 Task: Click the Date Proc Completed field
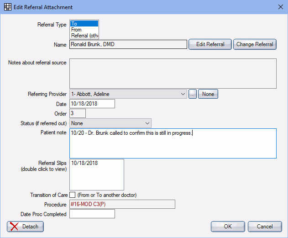coord(92,214)
